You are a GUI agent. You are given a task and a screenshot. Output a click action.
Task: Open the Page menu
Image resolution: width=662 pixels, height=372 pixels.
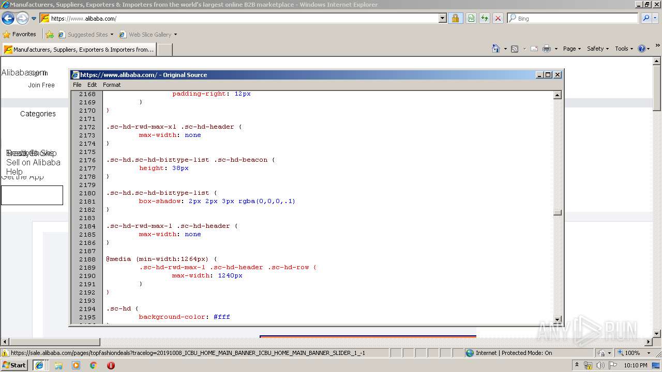coord(571,49)
